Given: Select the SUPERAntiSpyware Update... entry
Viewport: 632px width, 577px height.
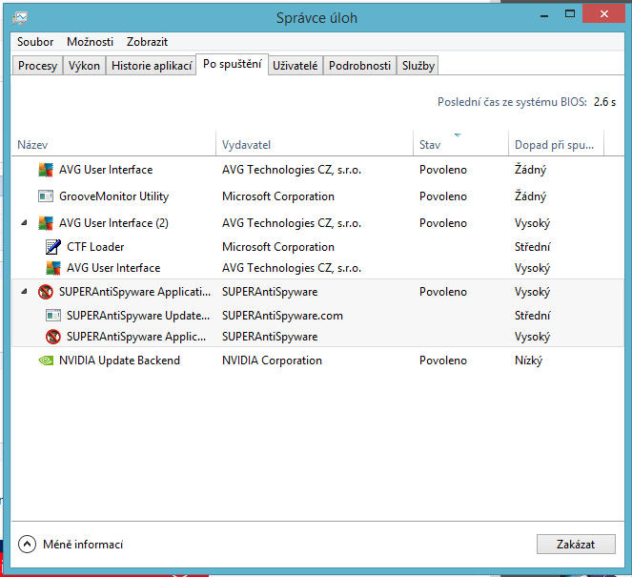Looking at the screenshot, I should click(x=138, y=316).
